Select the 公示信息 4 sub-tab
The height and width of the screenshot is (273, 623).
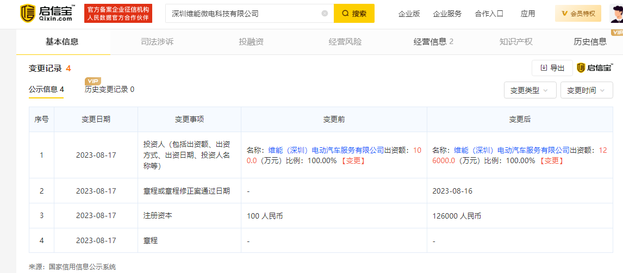46,89
